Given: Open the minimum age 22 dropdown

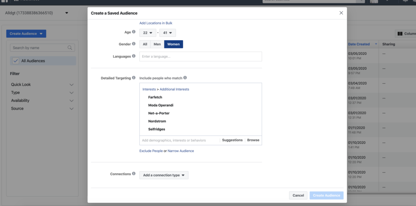Looking at the screenshot, I should [x=148, y=33].
